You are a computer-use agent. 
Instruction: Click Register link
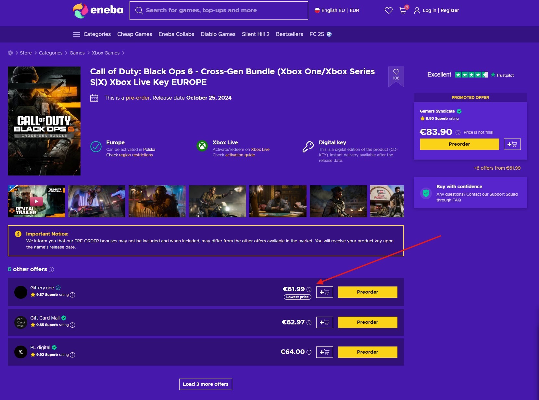coord(450,10)
